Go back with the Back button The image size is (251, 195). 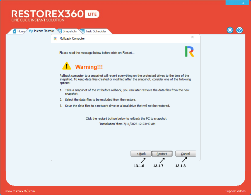pos(141,154)
